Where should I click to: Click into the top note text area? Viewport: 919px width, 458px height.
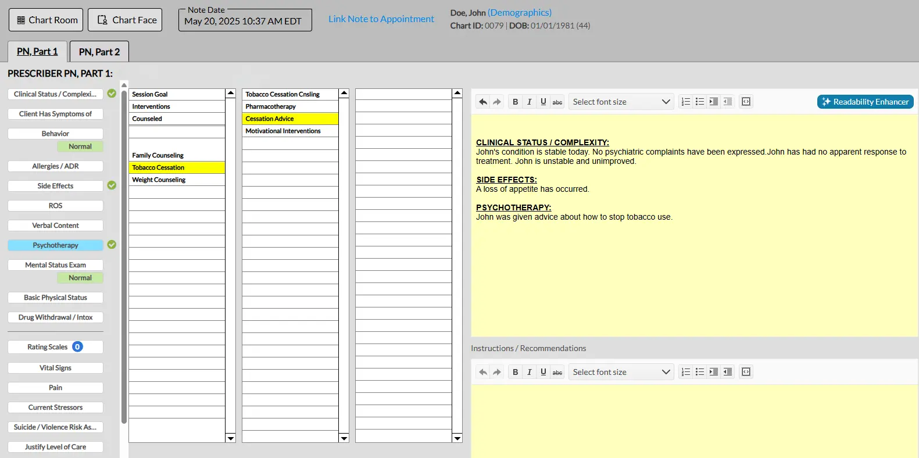(x=695, y=226)
